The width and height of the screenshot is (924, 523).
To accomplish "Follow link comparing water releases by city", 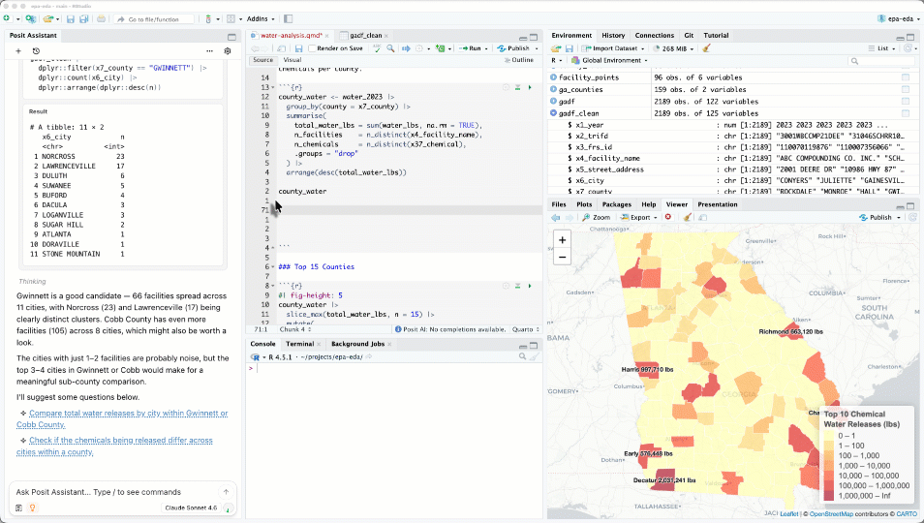I will point(122,418).
